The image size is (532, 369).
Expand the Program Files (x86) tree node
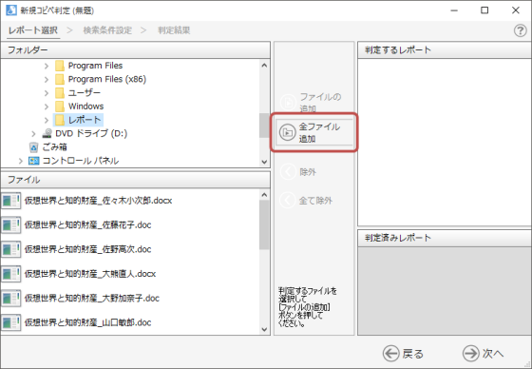point(47,79)
